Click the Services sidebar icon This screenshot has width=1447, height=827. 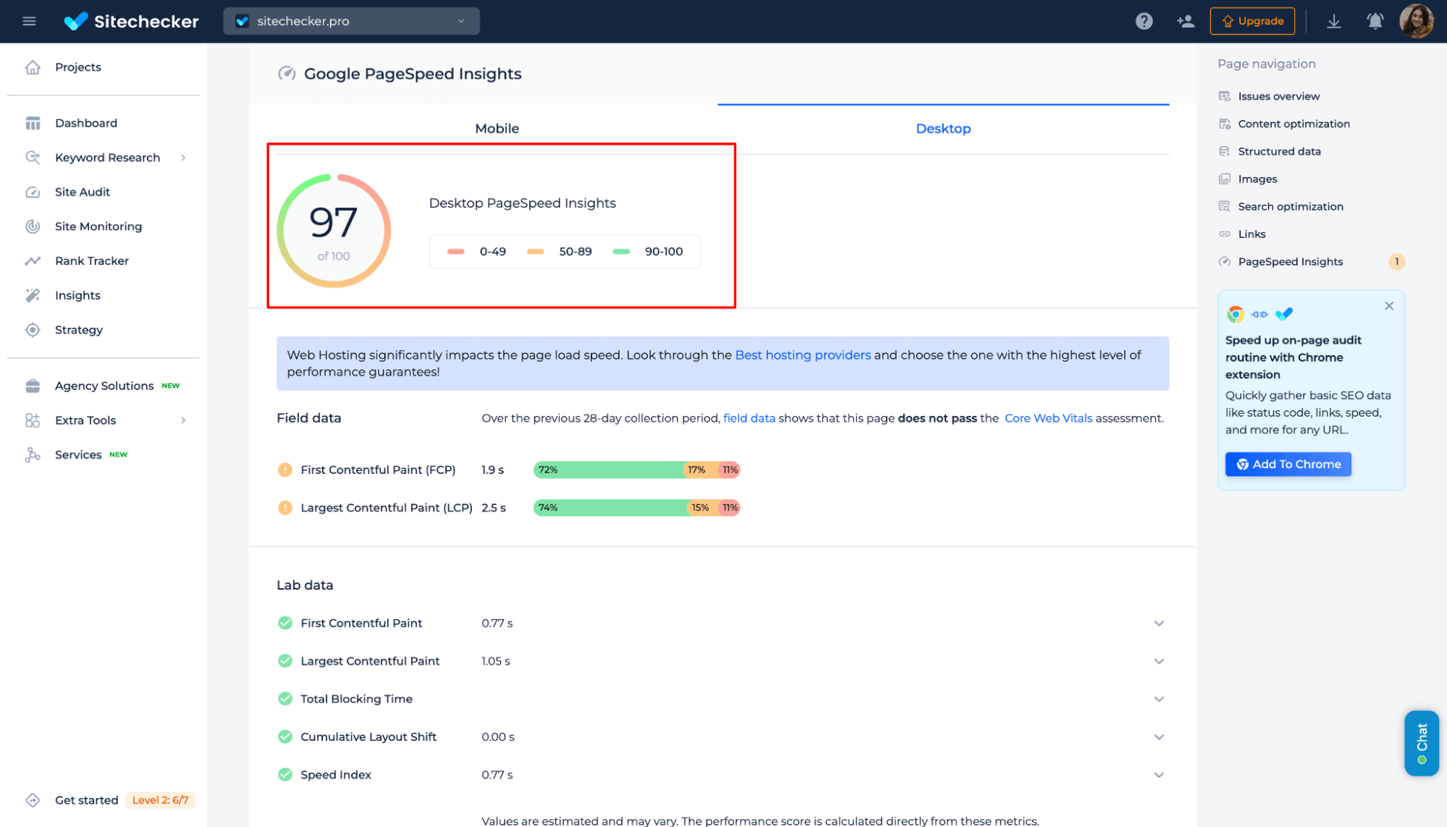pos(33,454)
